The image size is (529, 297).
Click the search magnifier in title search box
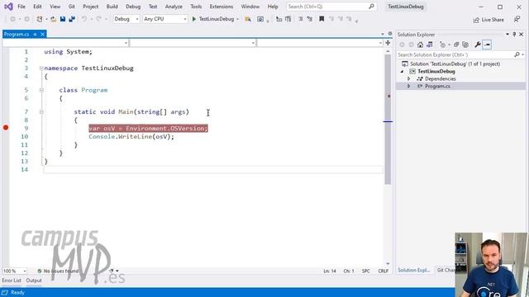point(371,7)
